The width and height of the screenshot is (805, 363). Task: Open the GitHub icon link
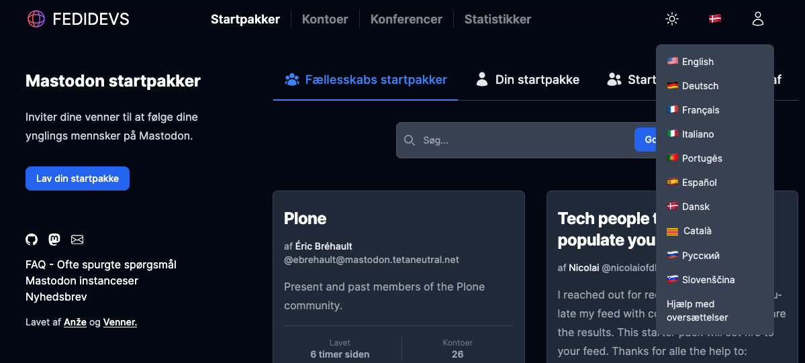point(32,240)
